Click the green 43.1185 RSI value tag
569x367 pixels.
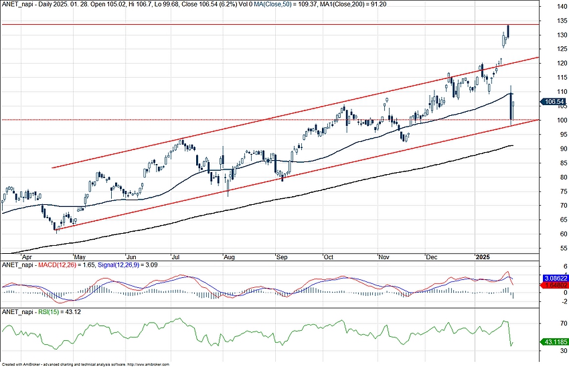[x=554, y=342]
